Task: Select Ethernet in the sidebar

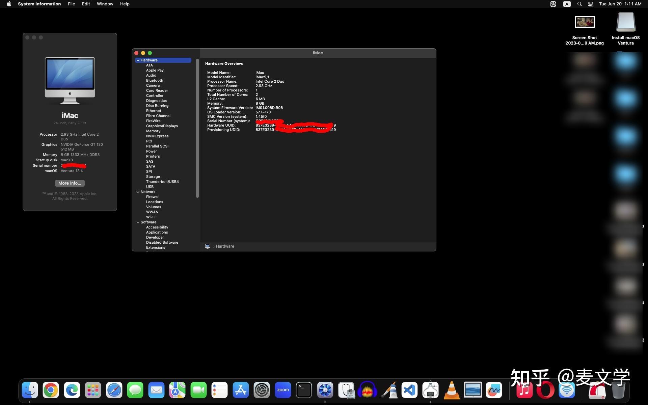Action: point(154,111)
